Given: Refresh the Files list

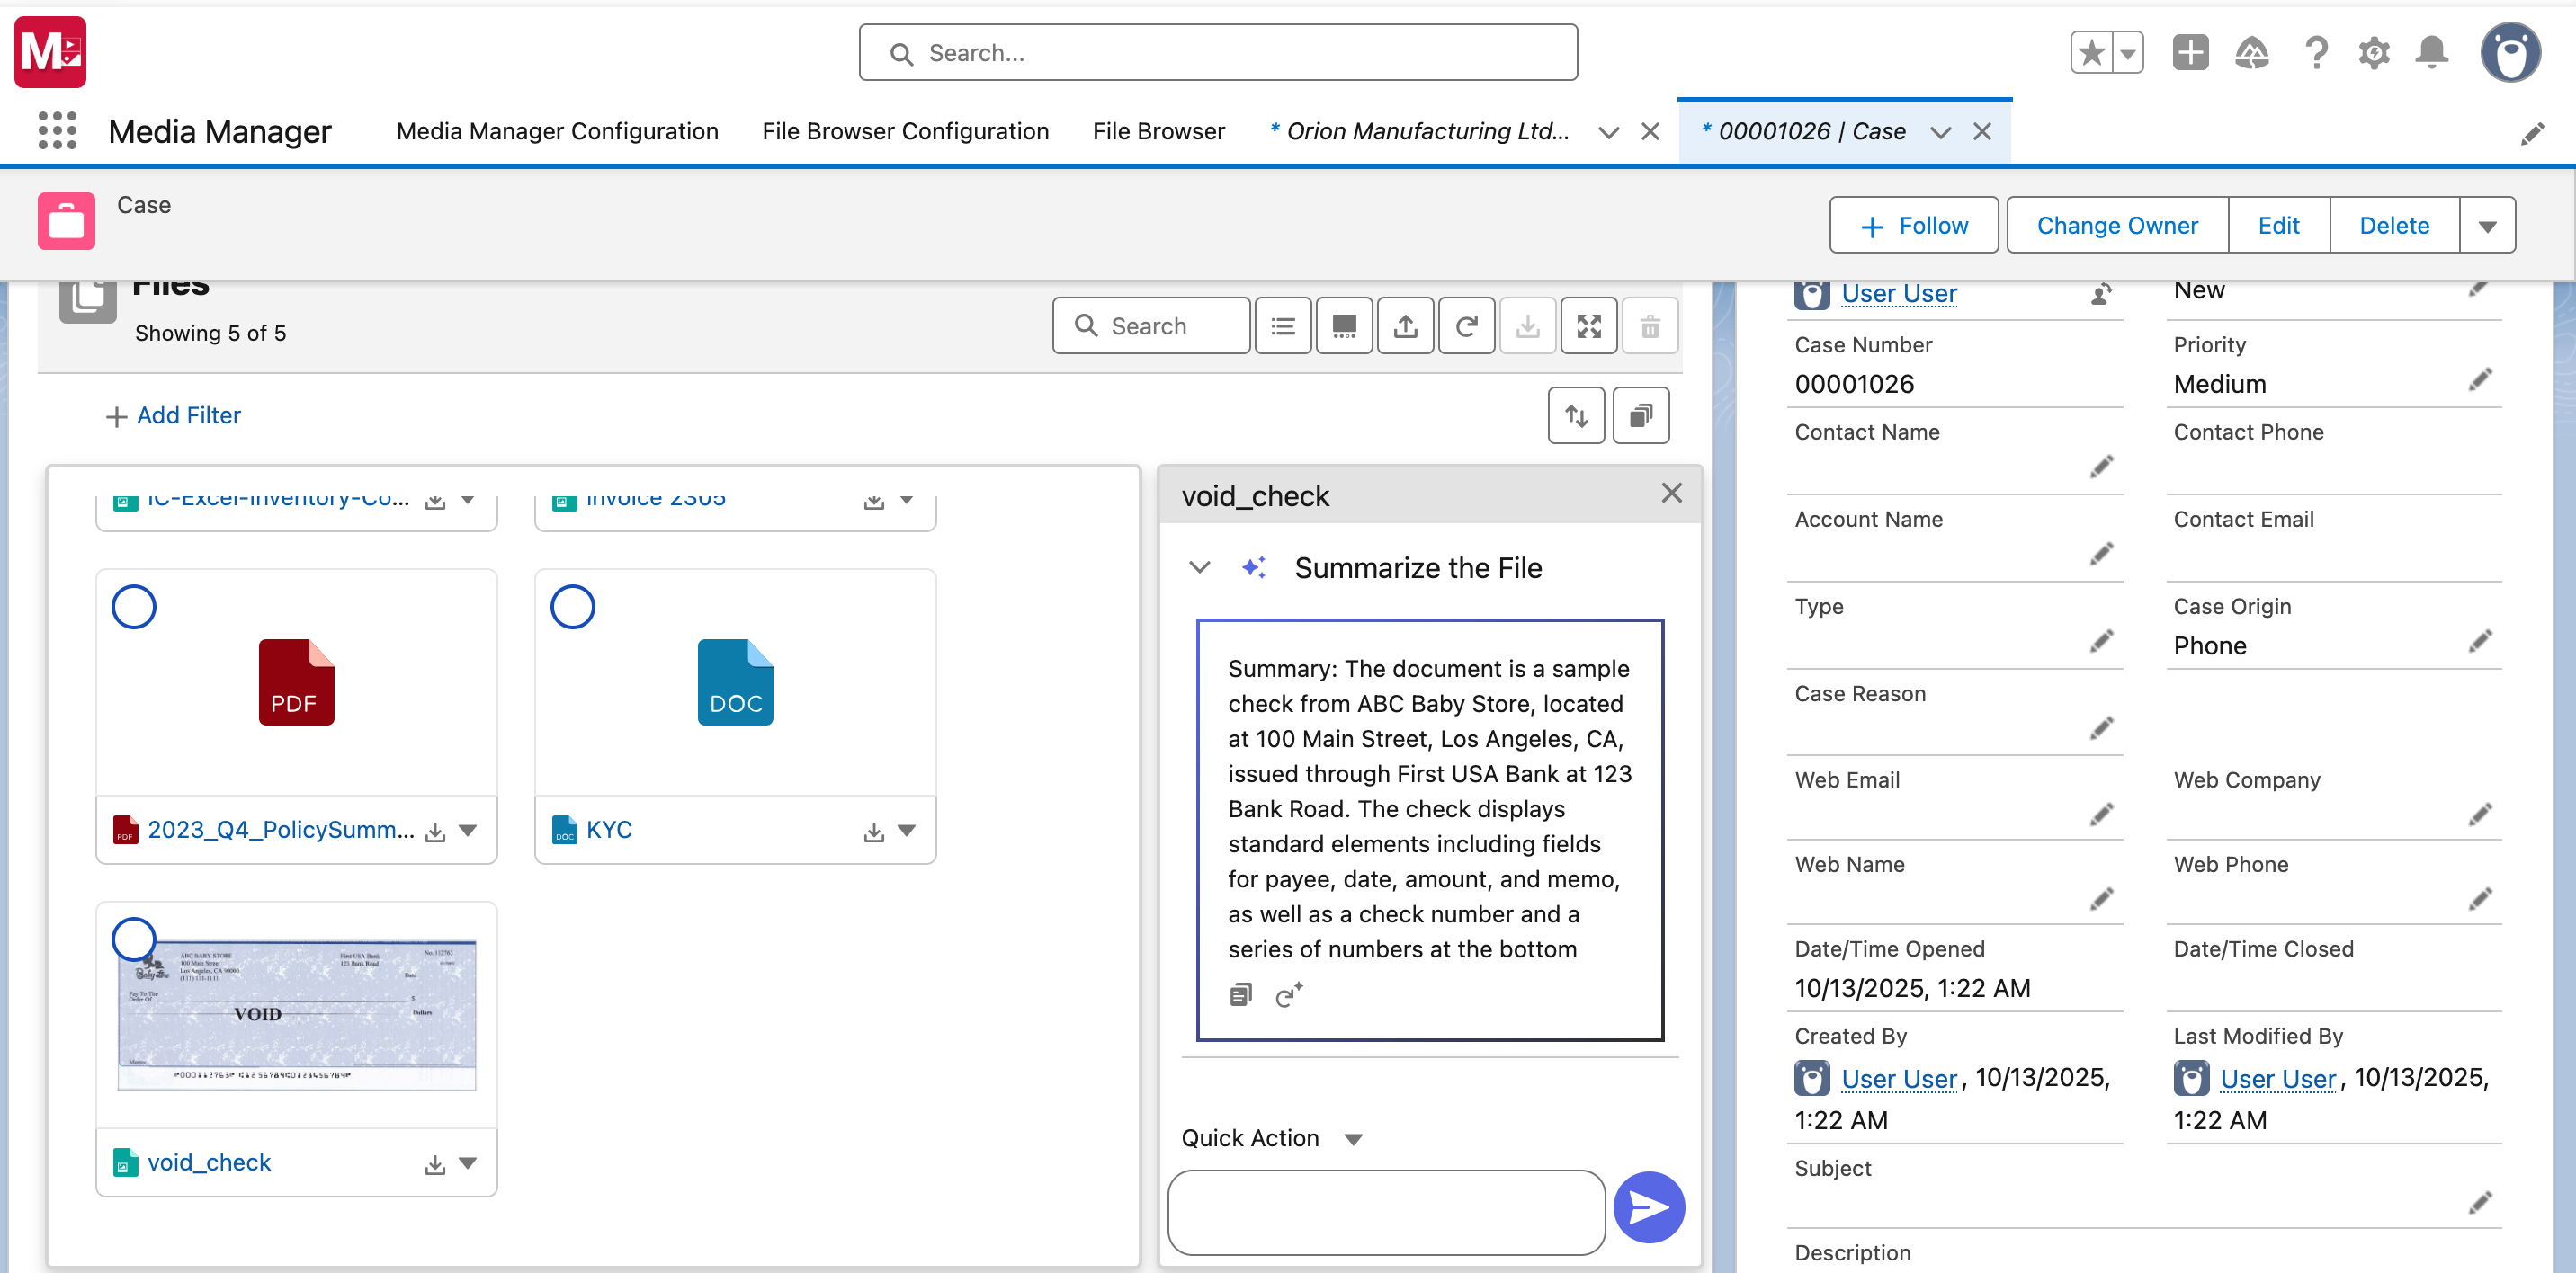Looking at the screenshot, I should 1466,325.
